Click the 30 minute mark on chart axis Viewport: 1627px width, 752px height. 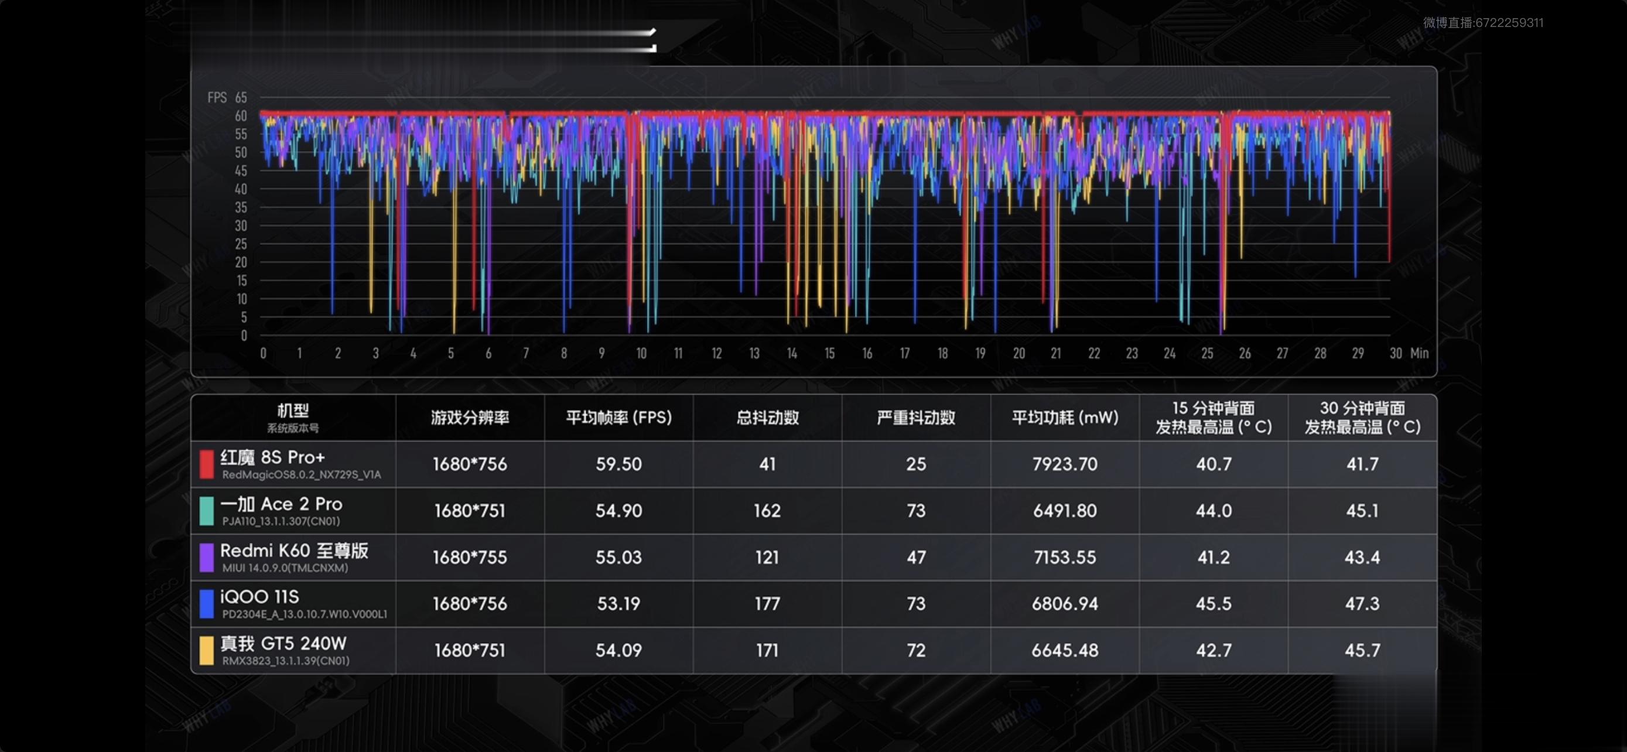(x=1396, y=353)
